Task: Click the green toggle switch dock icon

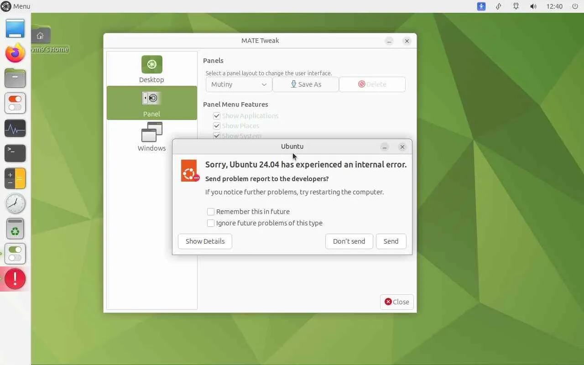Action: [x=15, y=254]
